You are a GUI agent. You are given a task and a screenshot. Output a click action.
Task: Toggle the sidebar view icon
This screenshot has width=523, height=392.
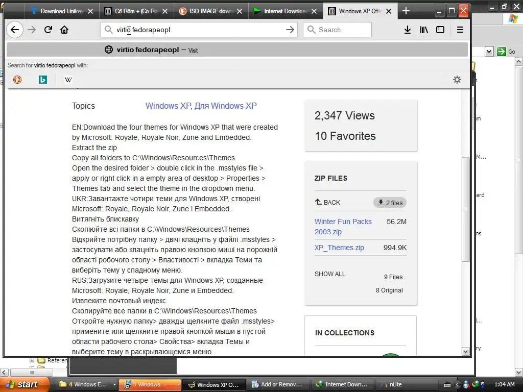(x=440, y=30)
